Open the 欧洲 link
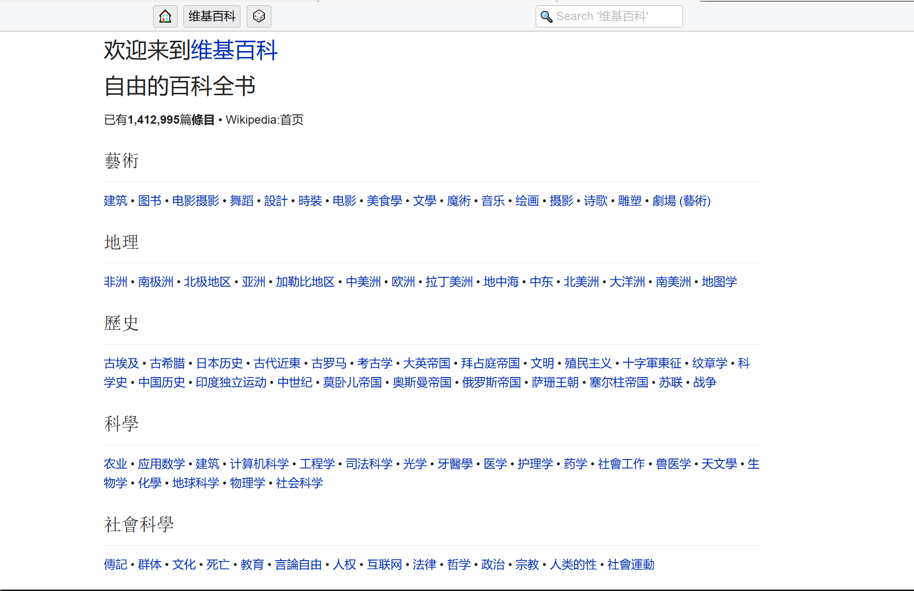 coord(403,282)
